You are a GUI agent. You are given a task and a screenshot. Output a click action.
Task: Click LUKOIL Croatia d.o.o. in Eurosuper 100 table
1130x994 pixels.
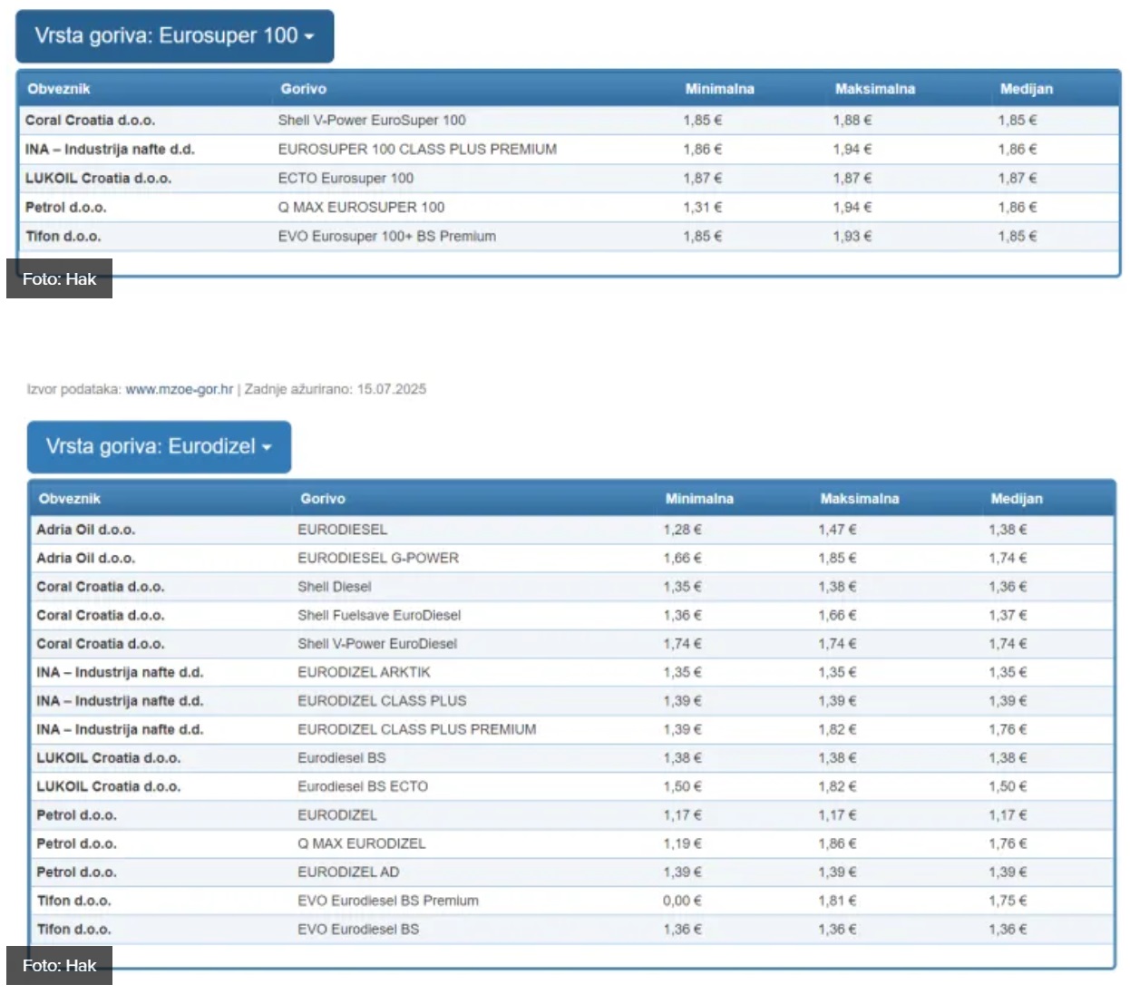pos(98,178)
